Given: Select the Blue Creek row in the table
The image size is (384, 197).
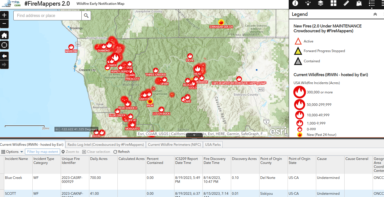Looking at the screenshot, I should coord(192,181).
